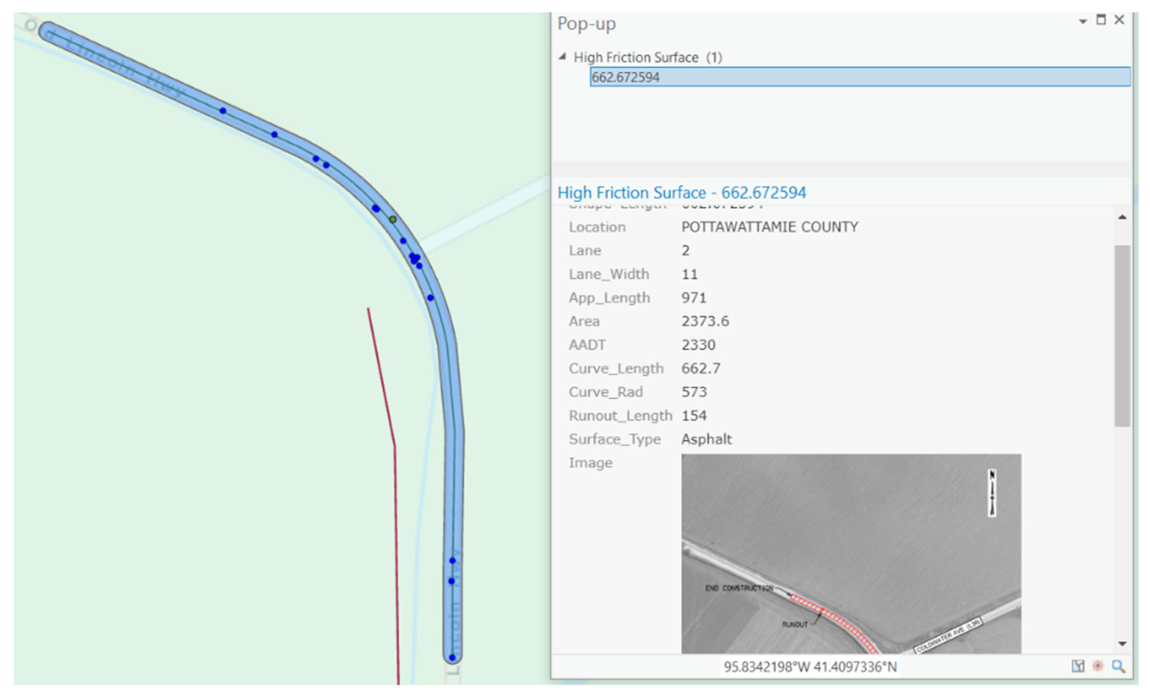Click the northwesternmost blue point on Lincoln Hwy
Image resolution: width=1150 pixels, height=699 pixels.
click(223, 111)
